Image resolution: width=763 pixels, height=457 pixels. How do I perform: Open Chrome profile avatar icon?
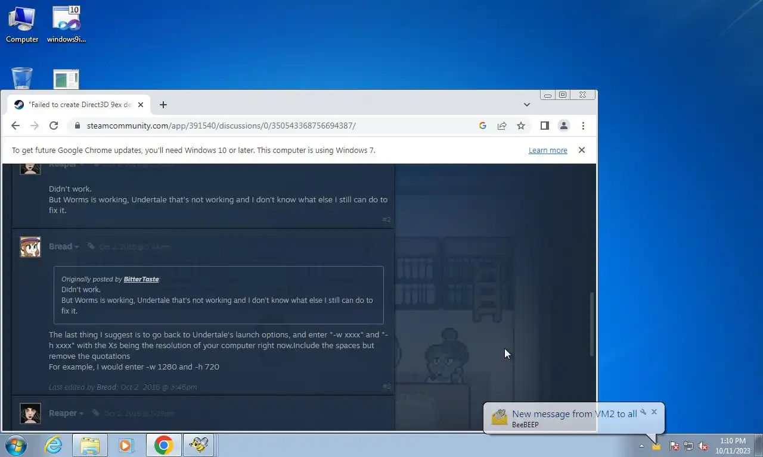click(x=563, y=126)
